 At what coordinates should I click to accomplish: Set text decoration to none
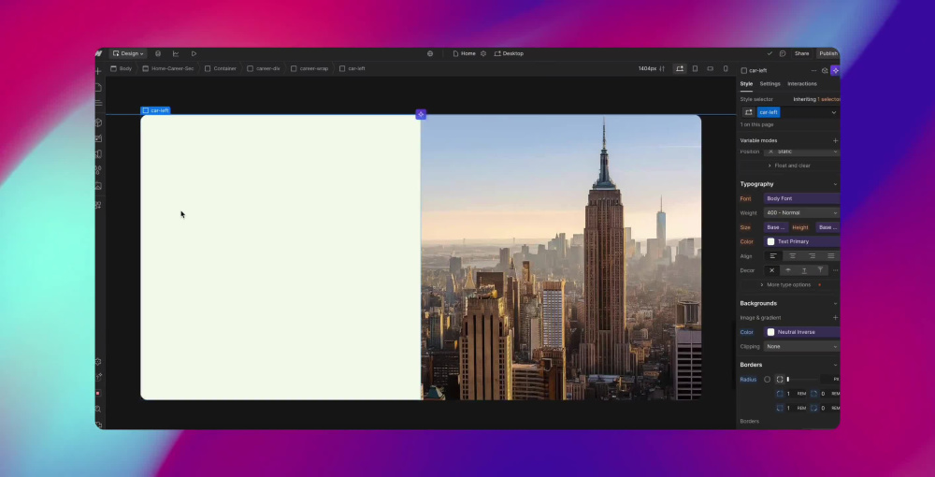click(771, 270)
